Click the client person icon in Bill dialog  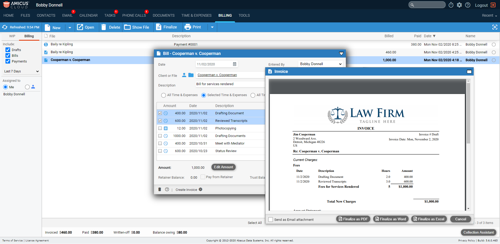(x=184, y=75)
